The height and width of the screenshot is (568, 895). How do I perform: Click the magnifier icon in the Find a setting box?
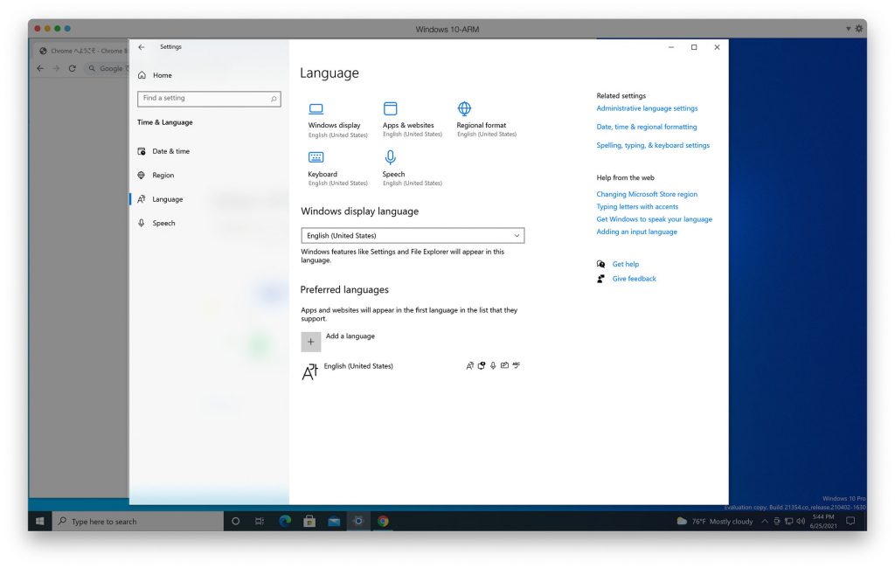[274, 99]
